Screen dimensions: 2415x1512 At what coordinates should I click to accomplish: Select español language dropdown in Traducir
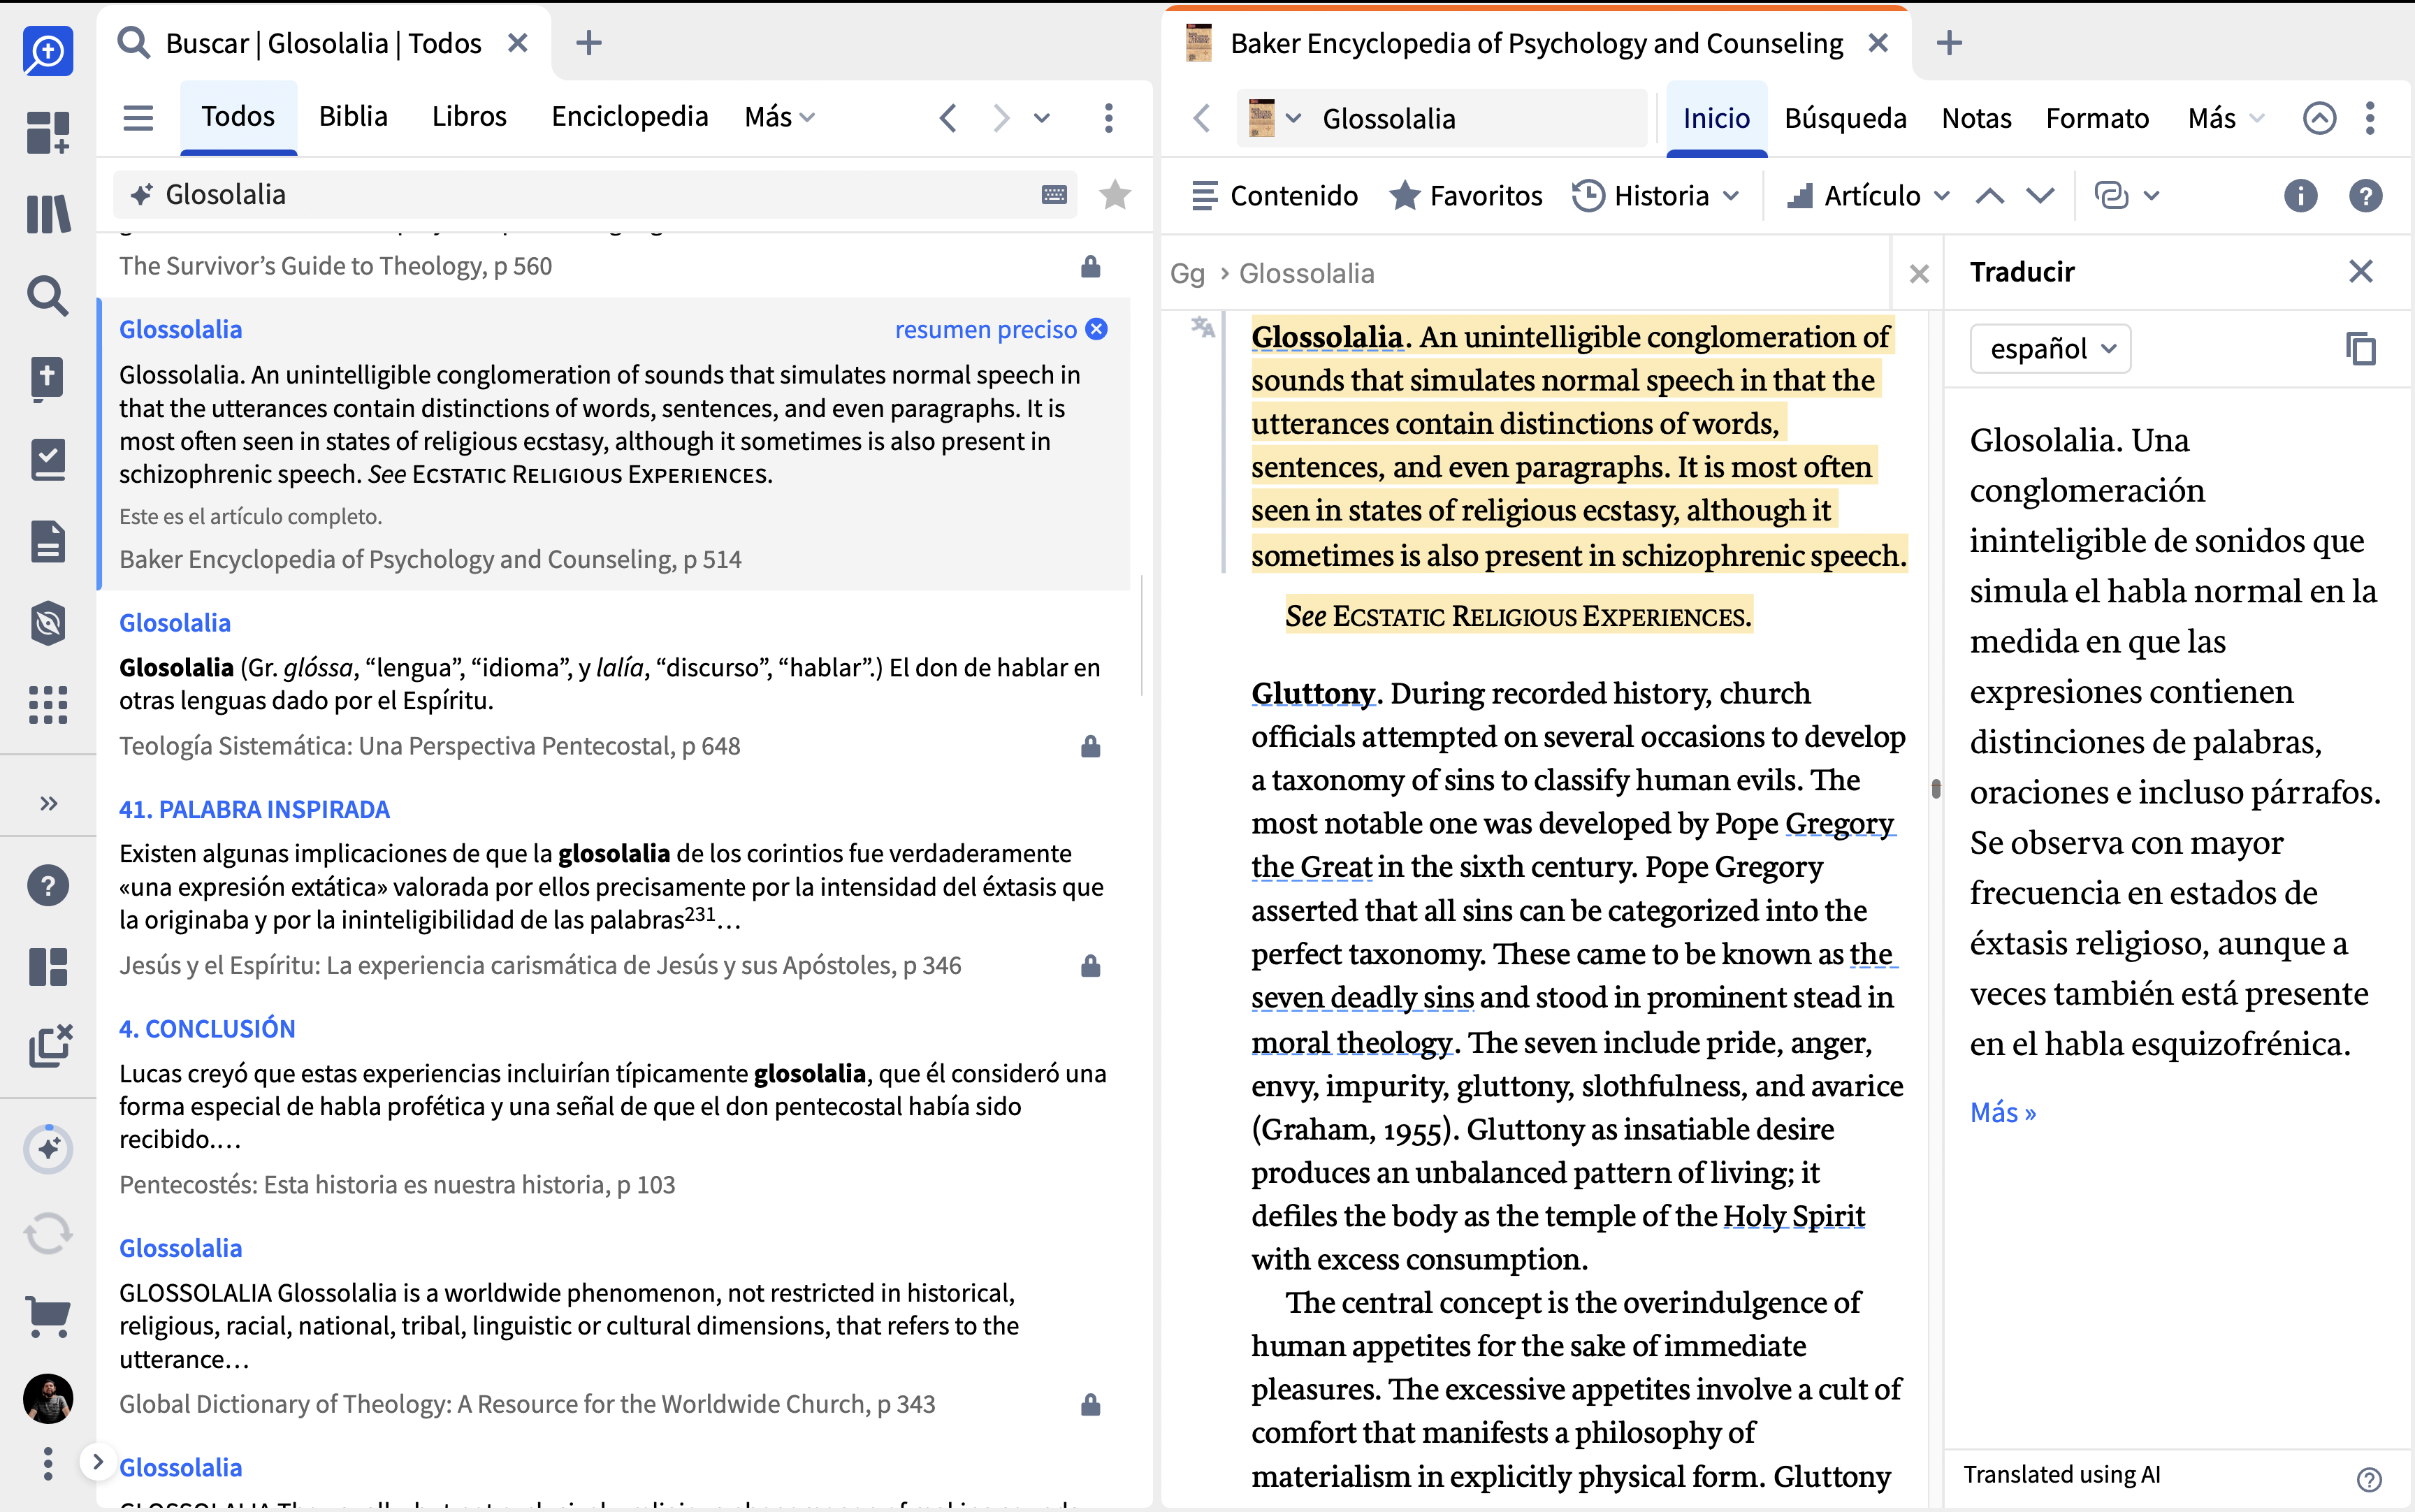[2050, 348]
